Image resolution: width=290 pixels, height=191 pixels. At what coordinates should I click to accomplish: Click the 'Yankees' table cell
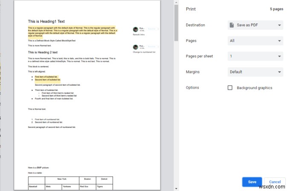[70, 187]
